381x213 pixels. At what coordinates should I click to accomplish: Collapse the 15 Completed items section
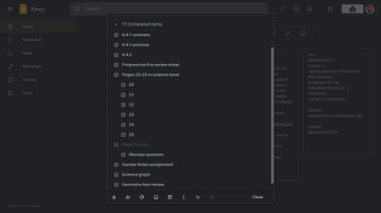coord(116,25)
